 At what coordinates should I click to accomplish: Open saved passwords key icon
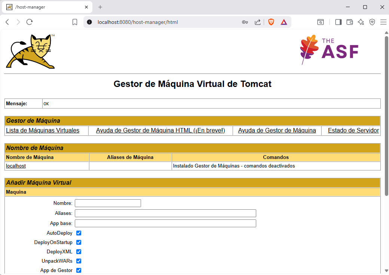tap(245, 22)
